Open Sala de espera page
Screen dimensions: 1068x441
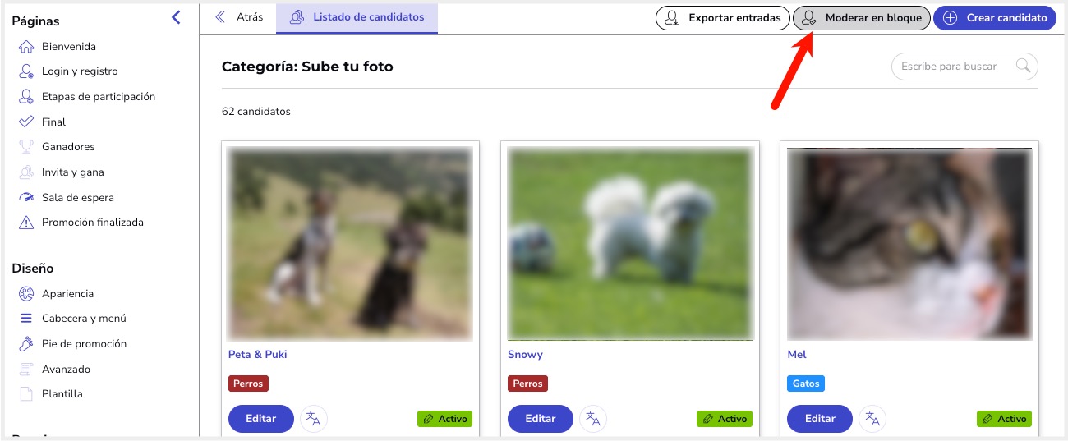point(78,198)
